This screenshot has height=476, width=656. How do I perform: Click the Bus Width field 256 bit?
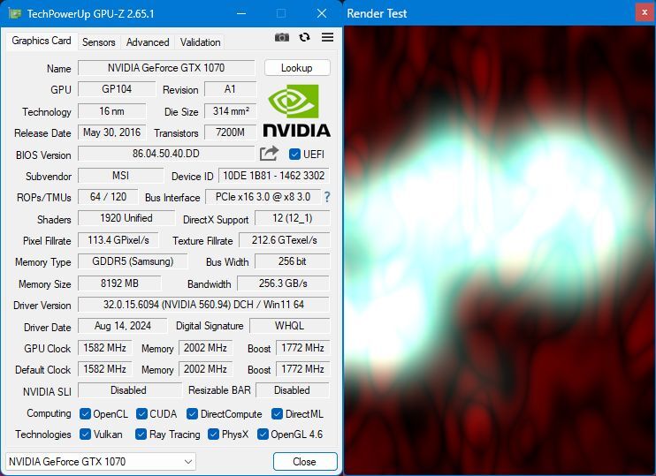292,261
